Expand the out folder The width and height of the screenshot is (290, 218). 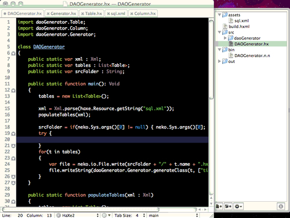point(219,61)
